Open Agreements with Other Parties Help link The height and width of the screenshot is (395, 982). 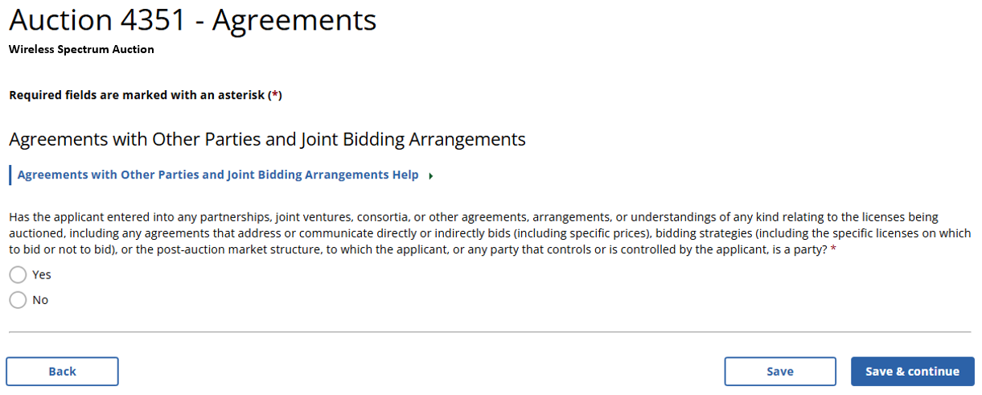[x=217, y=175]
